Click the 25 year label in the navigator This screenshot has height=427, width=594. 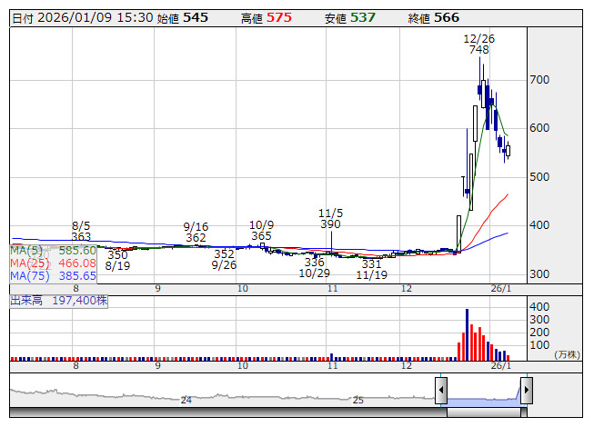point(358,400)
